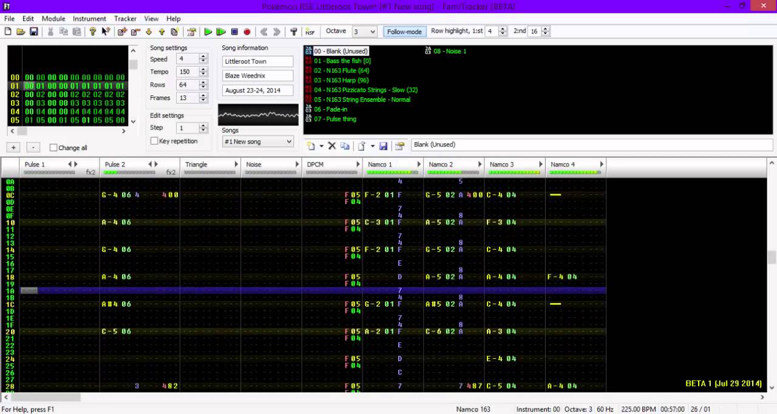Add new instrument icon in instrument toolbar
The height and width of the screenshot is (414, 777).
[x=311, y=146]
